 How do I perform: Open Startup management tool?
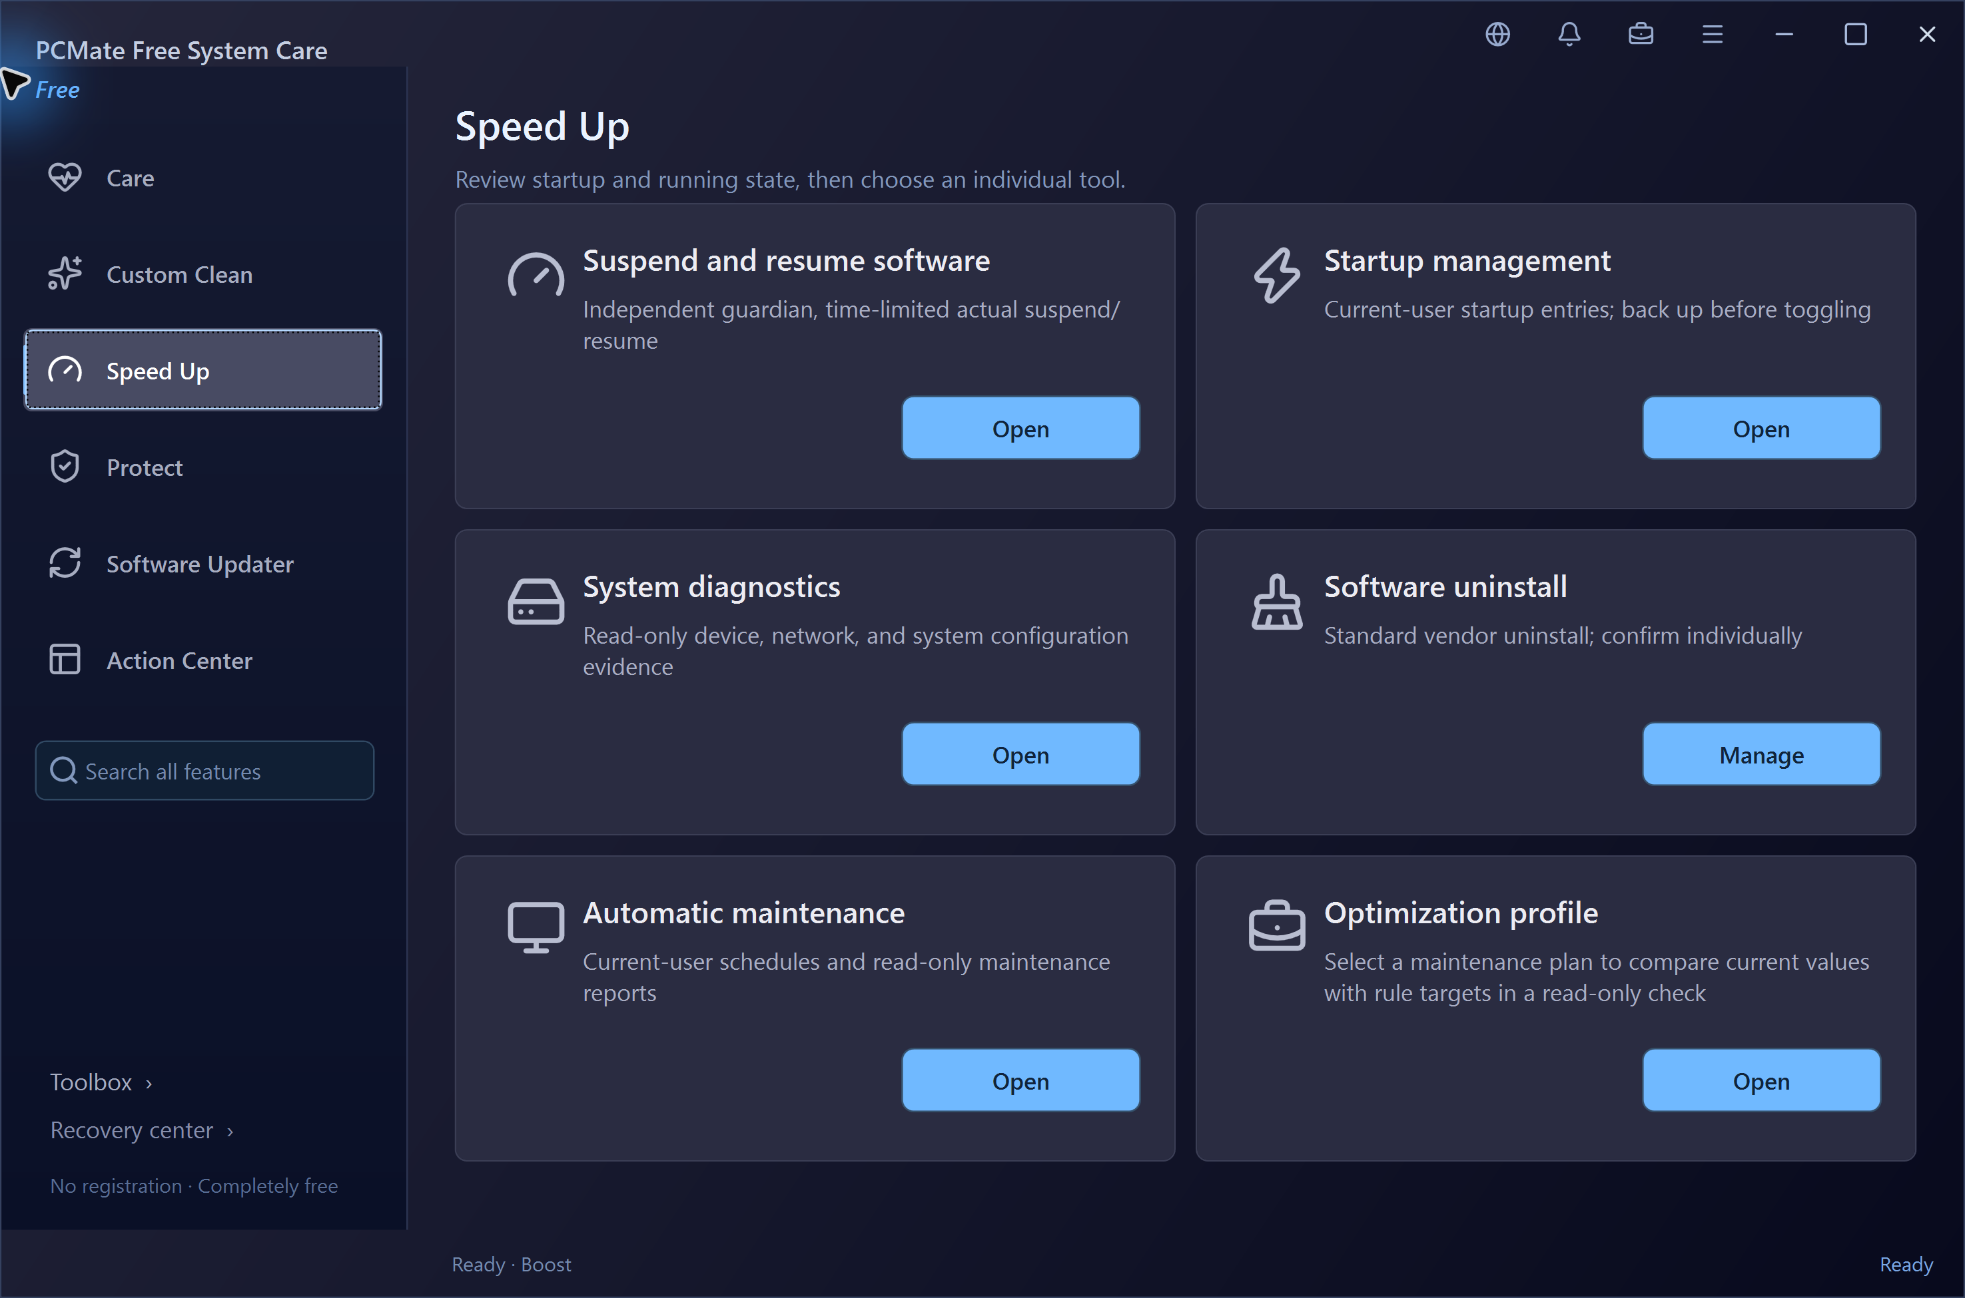click(1761, 429)
